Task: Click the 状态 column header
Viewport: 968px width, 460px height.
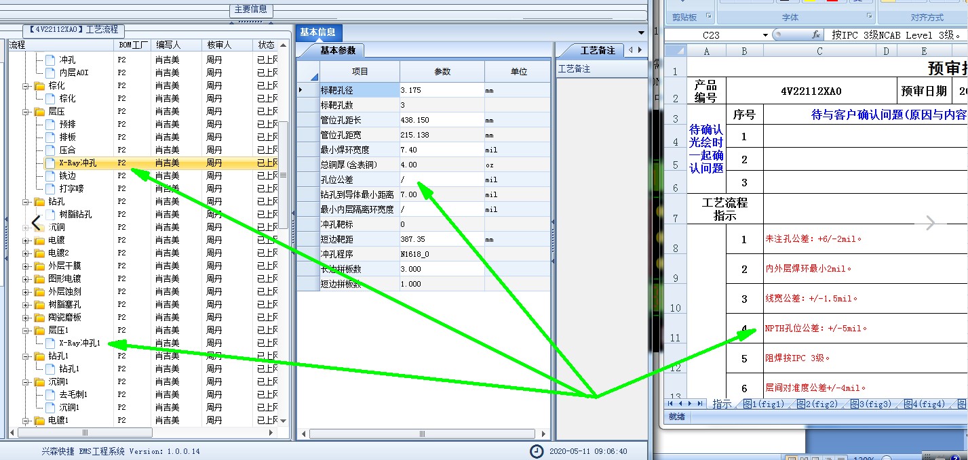Action: (x=265, y=45)
